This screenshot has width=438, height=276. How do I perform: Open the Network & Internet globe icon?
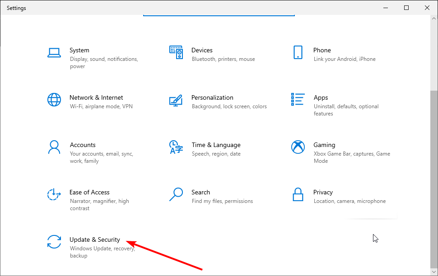tap(54, 100)
